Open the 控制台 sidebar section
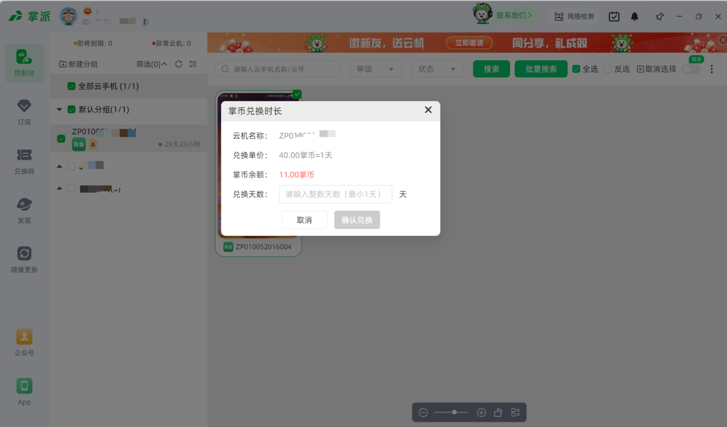The height and width of the screenshot is (427, 727). (x=24, y=63)
